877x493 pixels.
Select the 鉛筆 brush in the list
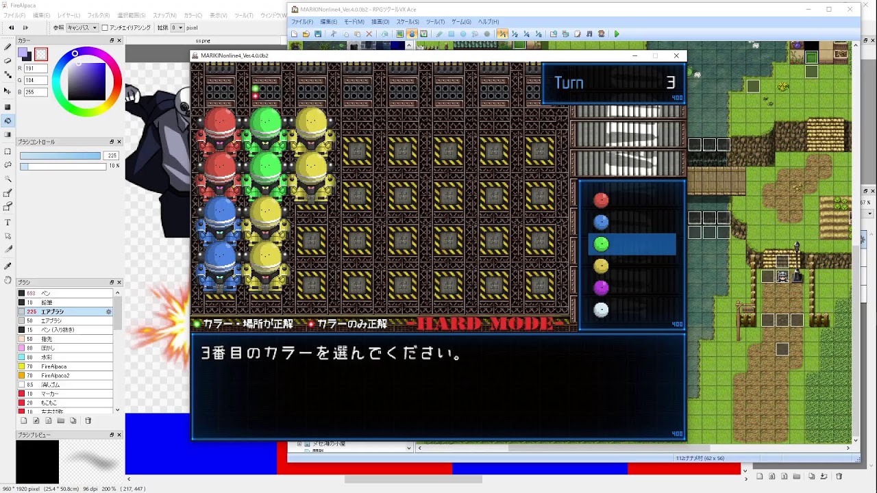click(66, 302)
